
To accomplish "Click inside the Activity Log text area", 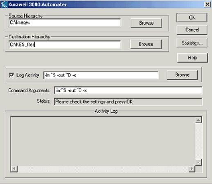I will 103,141.
